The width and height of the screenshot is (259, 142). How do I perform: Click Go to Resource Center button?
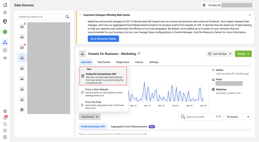coord(103,39)
